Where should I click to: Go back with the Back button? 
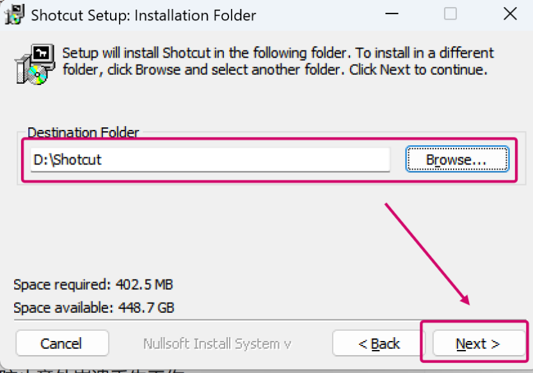(x=379, y=344)
